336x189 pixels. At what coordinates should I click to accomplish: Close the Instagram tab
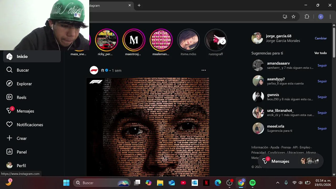coord(130,5)
